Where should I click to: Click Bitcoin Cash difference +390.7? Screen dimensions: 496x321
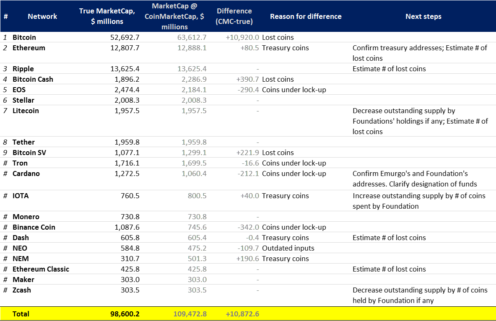click(247, 79)
